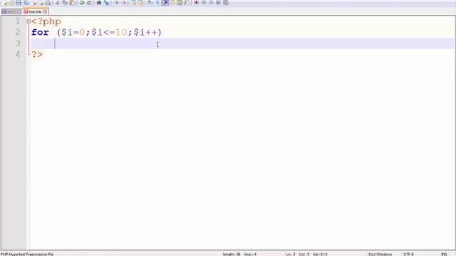Click line number 2 in the margin
This screenshot has width=456, height=256.
(x=18, y=32)
